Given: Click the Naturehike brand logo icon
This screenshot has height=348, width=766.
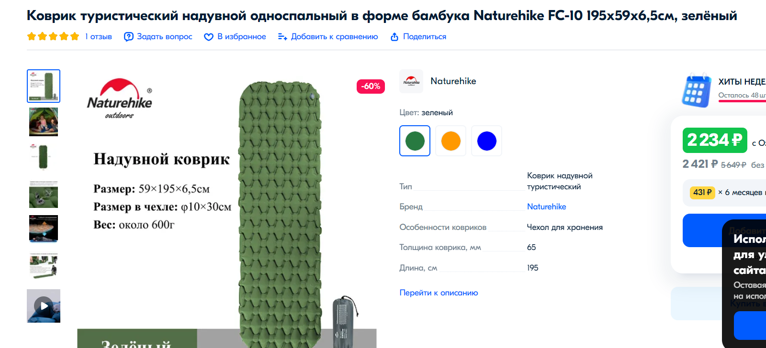Looking at the screenshot, I should [x=411, y=81].
